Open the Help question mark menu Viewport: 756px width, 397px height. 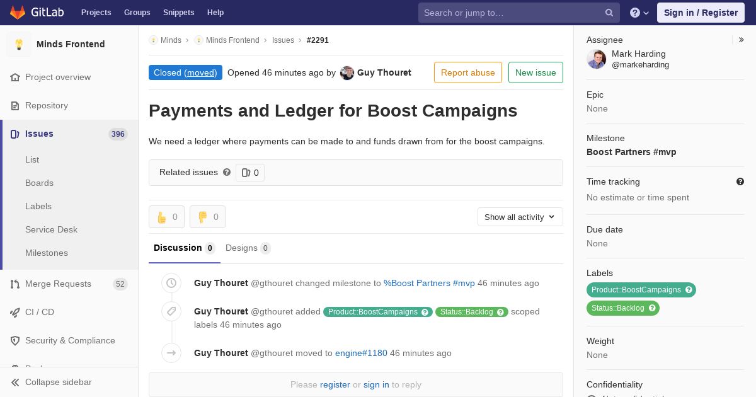click(639, 13)
